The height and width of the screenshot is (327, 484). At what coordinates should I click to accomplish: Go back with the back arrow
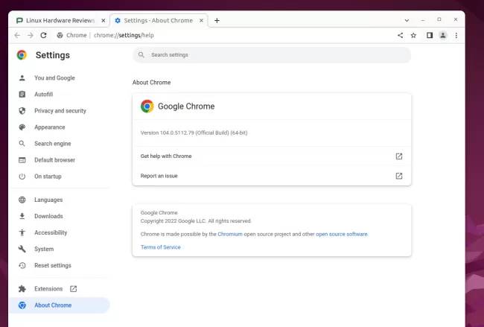point(17,35)
